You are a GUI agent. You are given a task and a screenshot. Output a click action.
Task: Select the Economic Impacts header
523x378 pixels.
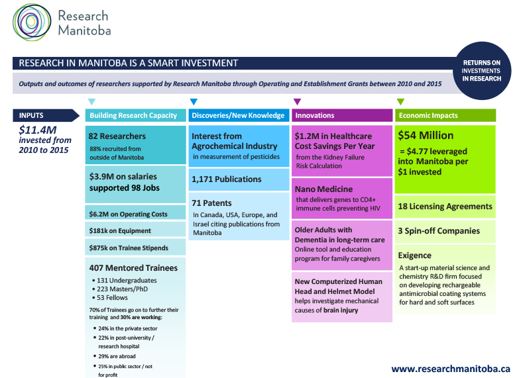tap(445, 115)
